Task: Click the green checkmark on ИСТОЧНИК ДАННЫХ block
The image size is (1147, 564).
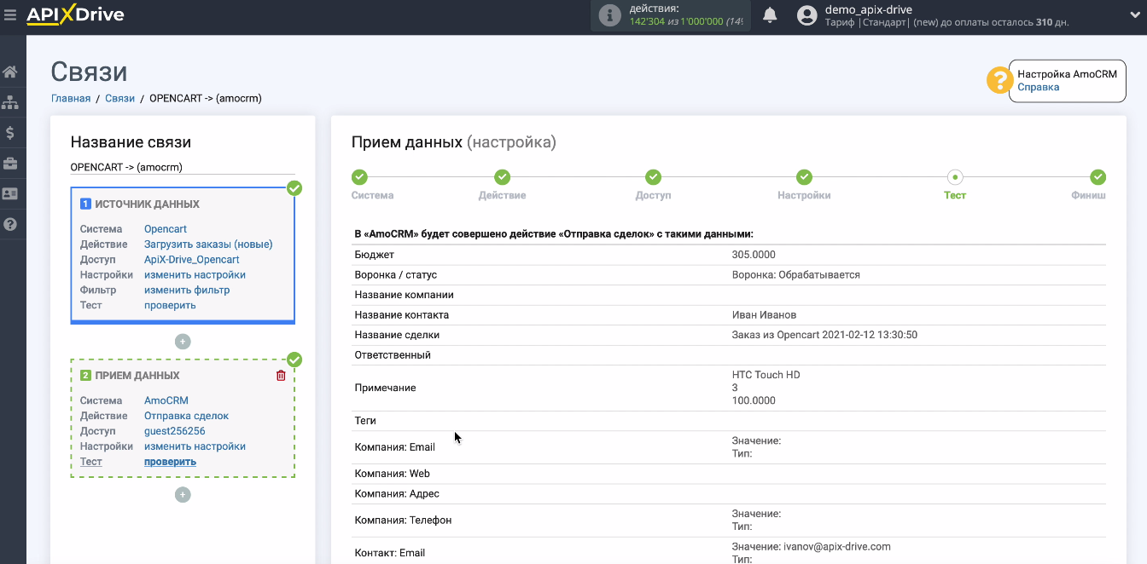Action: [x=294, y=188]
